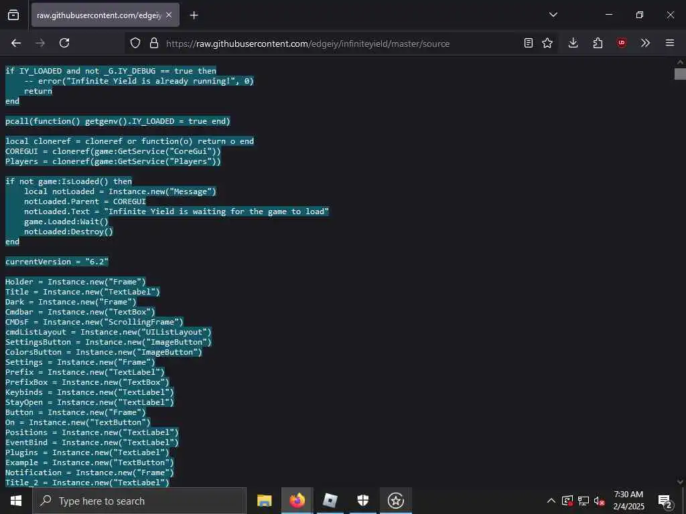Open Windows Start menu
Image resolution: width=686 pixels, height=514 pixels.
click(16, 501)
